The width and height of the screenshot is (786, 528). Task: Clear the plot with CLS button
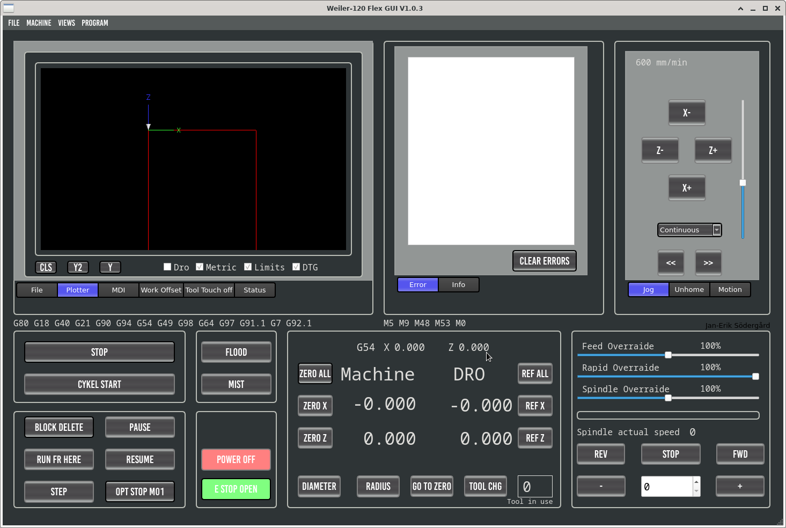point(46,267)
